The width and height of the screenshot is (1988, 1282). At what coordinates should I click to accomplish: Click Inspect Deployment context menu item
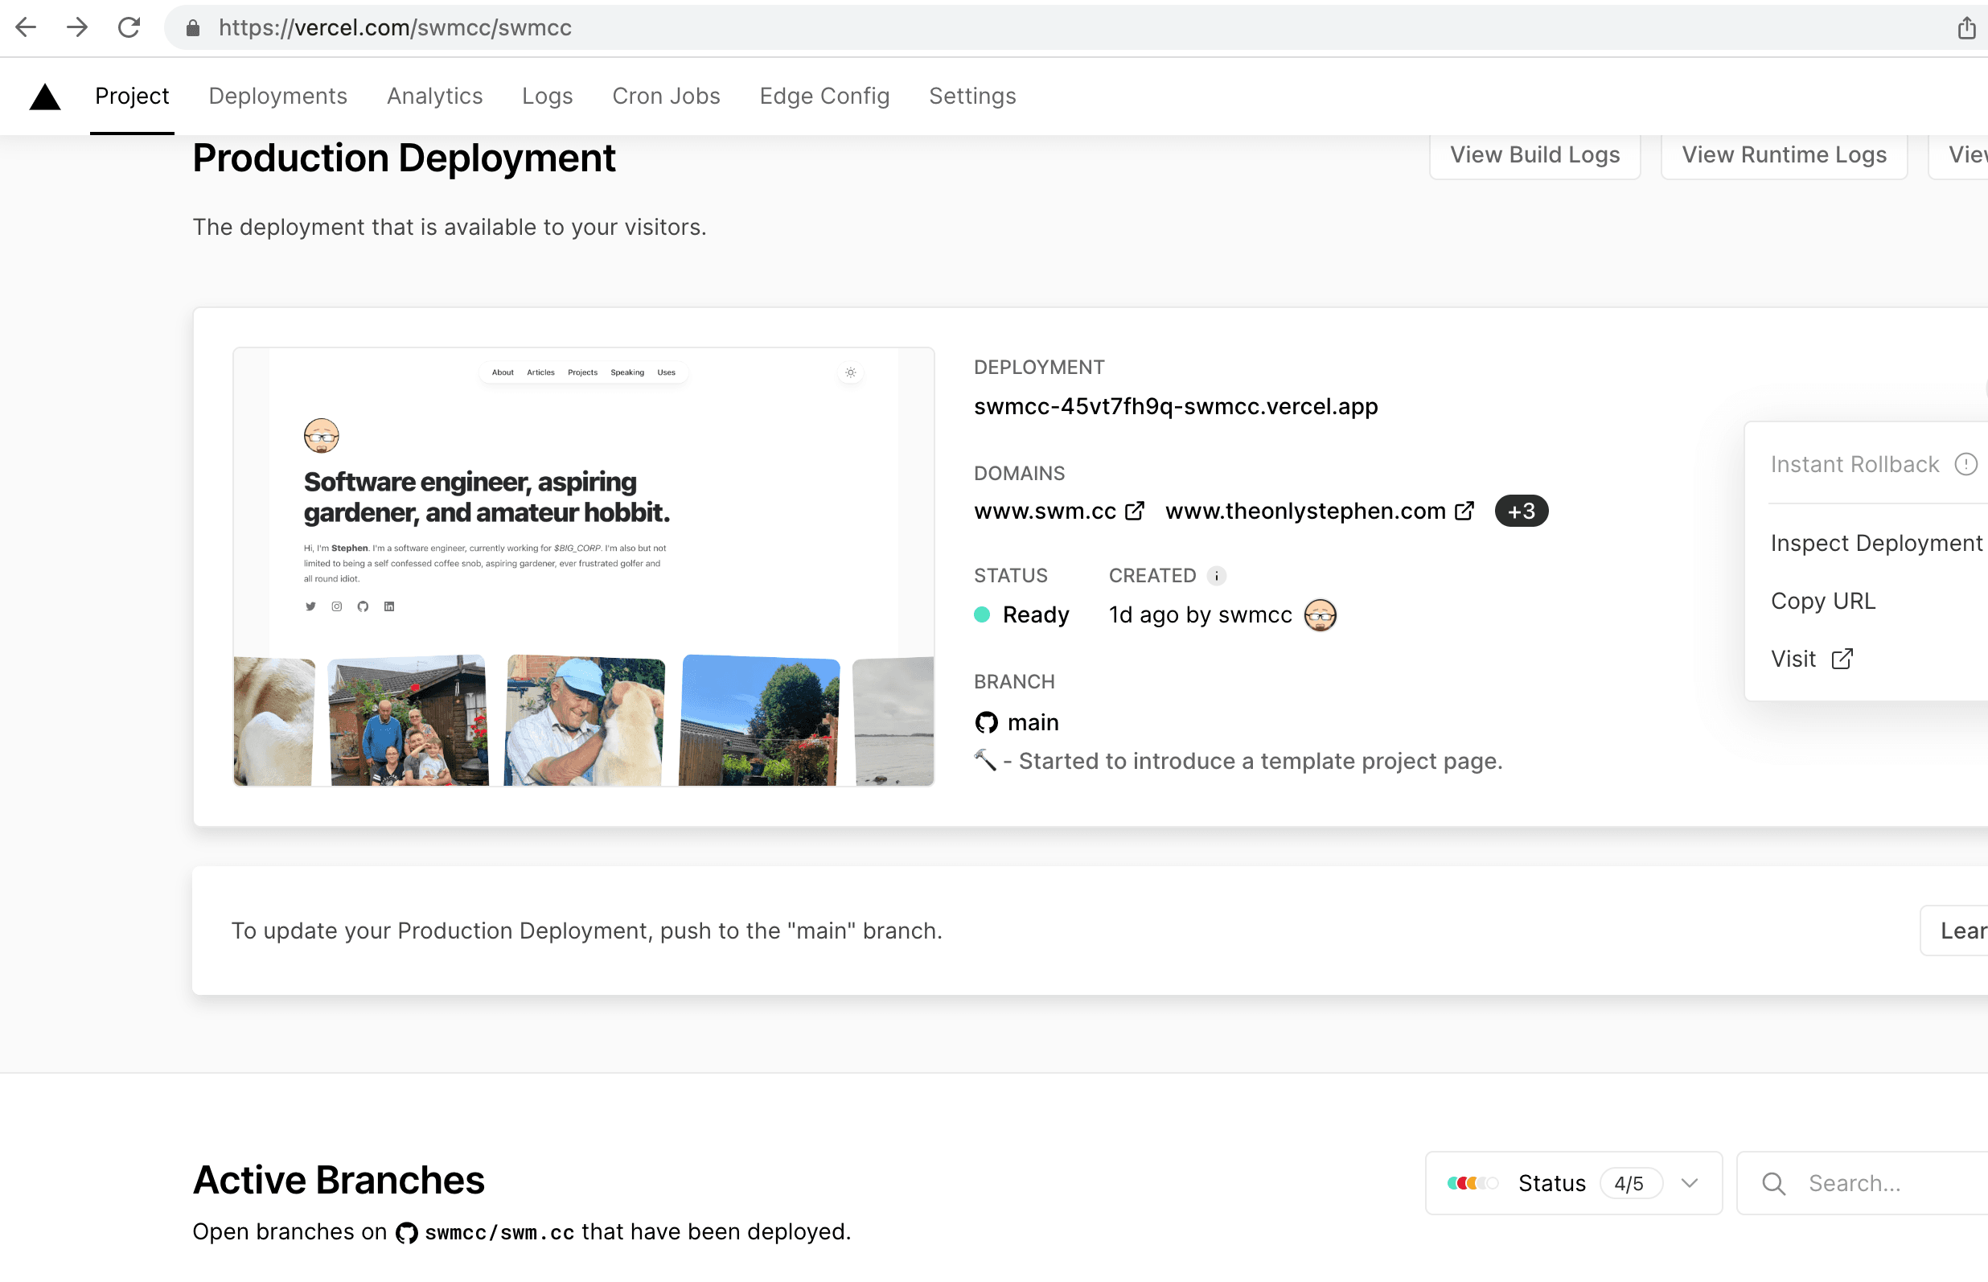[x=1876, y=542]
